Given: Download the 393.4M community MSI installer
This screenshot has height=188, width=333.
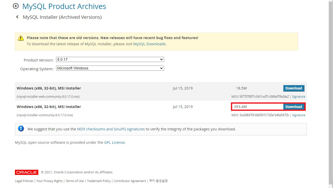Looking at the screenshot, I should point(294,107).
